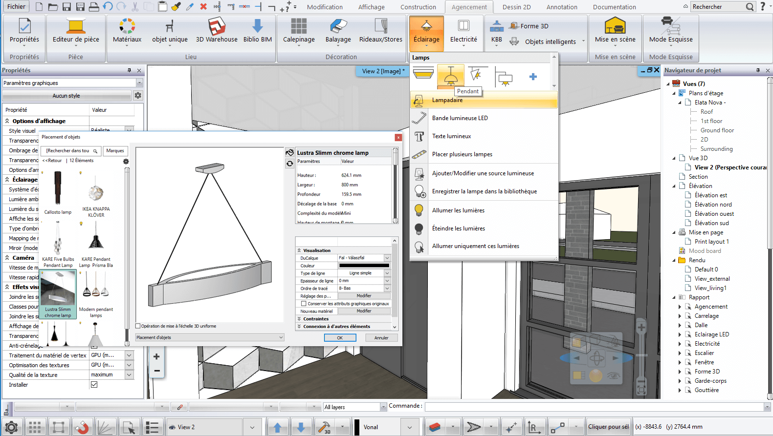This screenshot has height=436, width=773.
Task: Check Conserver les attributs graphiques originaux
Action: point(304,304)
